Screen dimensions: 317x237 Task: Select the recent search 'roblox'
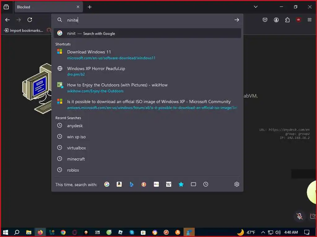(147, 170)
